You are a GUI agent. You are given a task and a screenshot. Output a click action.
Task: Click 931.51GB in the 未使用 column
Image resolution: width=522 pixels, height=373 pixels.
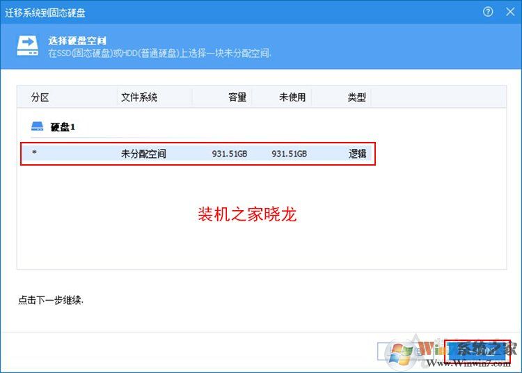tap(290, 154)
